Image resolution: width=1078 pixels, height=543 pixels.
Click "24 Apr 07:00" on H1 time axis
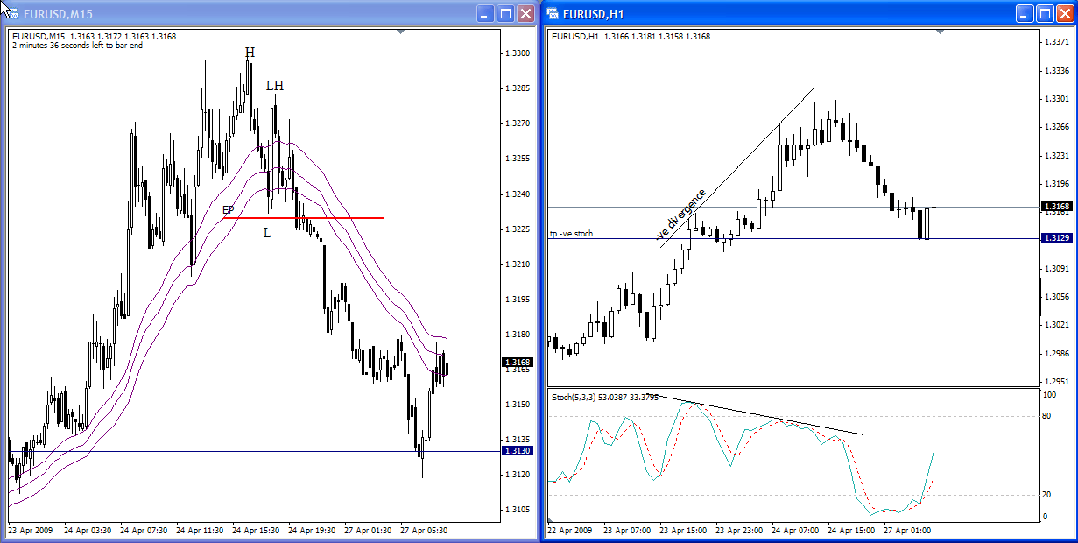794,530
